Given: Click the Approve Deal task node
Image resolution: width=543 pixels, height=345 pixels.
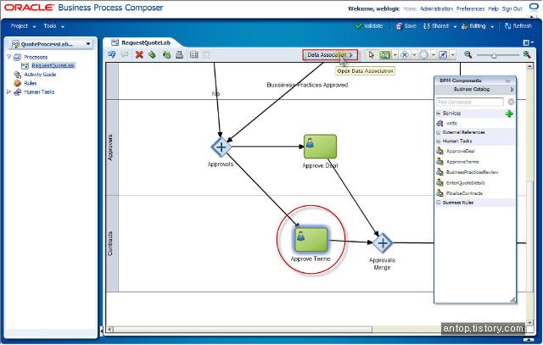Looking at the screenshot, I should point(320,147).
